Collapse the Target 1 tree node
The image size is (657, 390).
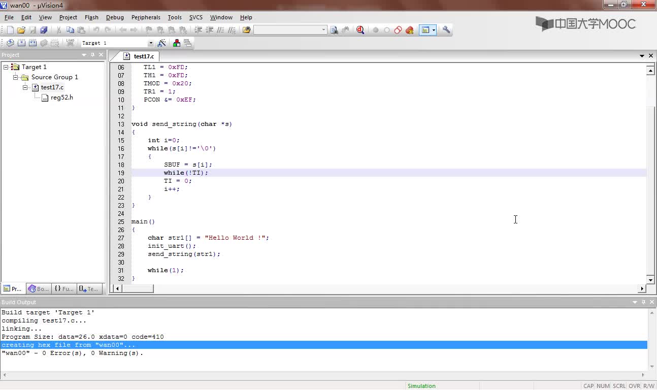click(6, 67)
